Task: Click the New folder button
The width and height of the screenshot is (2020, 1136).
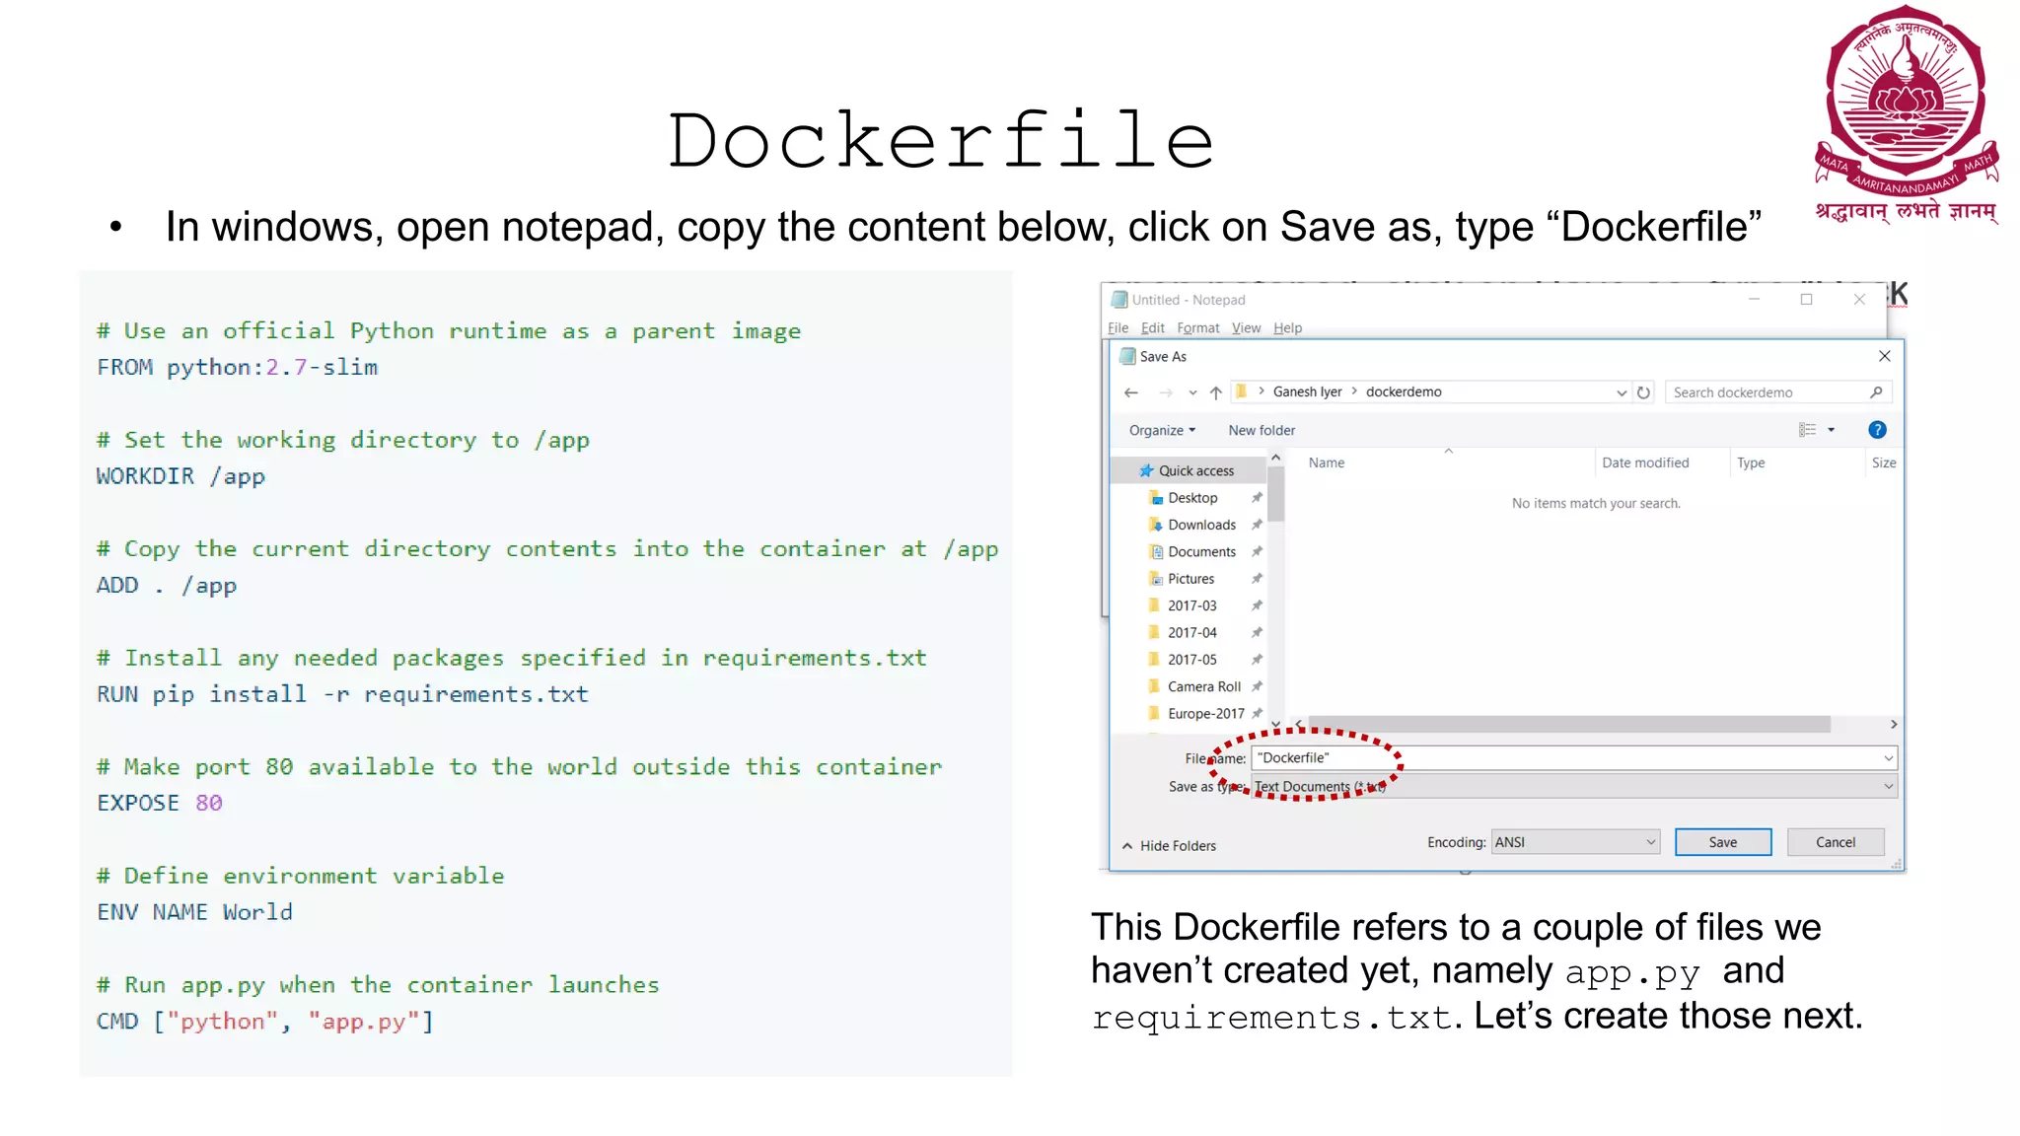Action: click(1262, 430)
